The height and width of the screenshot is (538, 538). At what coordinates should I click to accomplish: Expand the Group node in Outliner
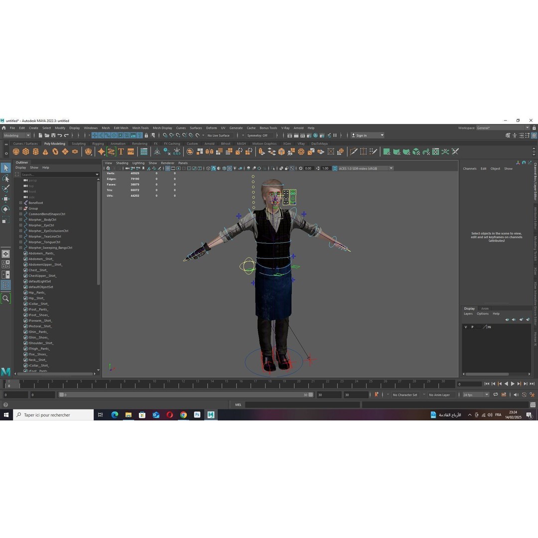pos(20,208)
